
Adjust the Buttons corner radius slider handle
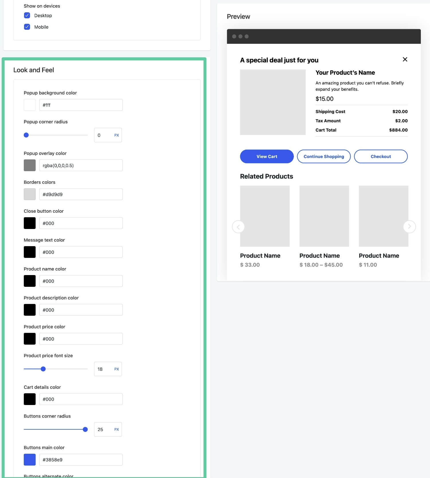(x=85, y=429)
